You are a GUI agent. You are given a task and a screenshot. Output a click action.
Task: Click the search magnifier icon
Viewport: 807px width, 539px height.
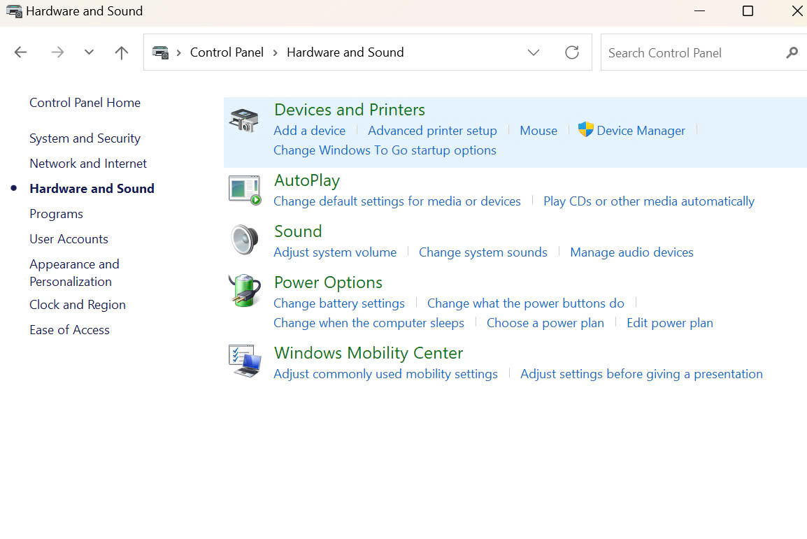pos(792,52)
